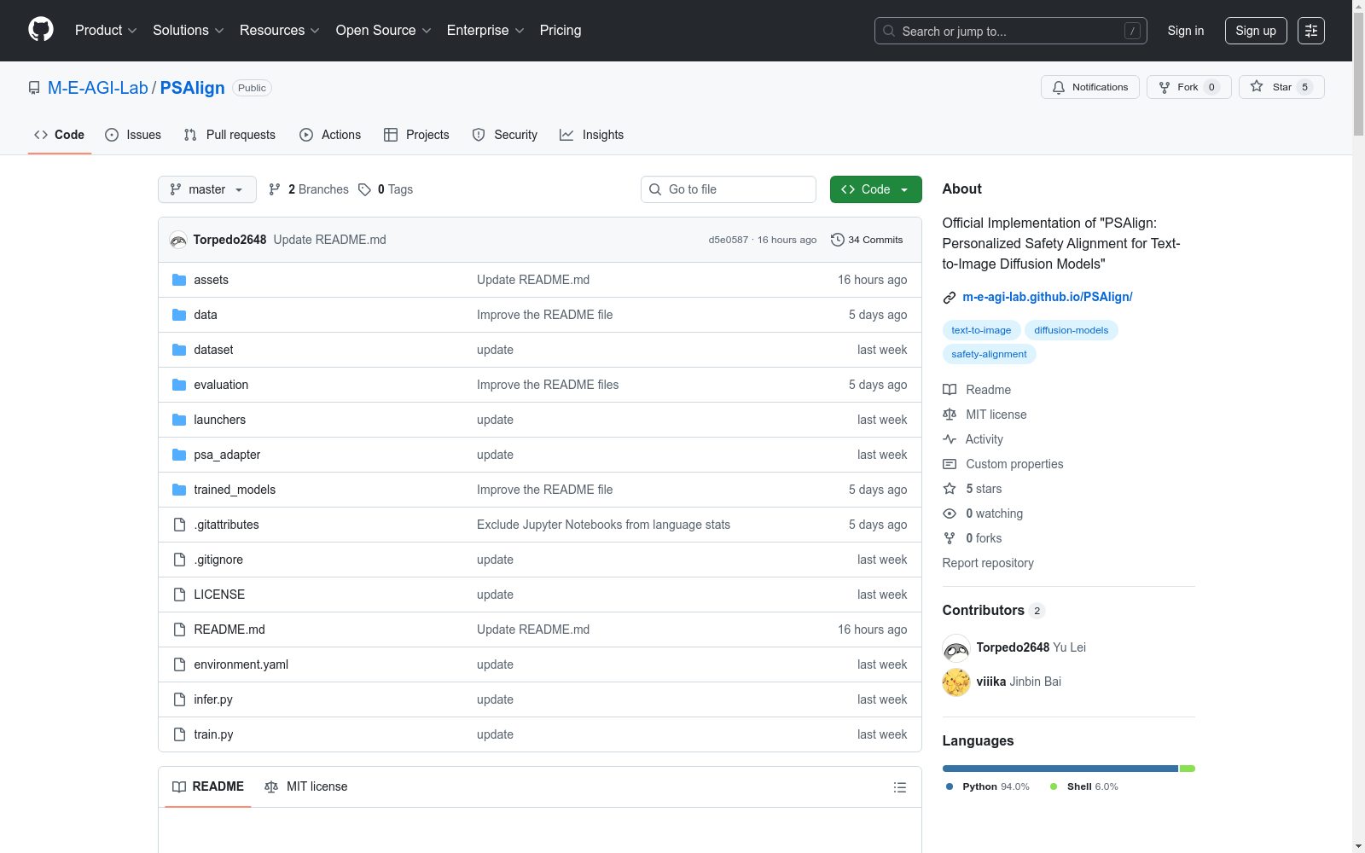Viewport: 1365px width, 853px height.
Task: Select MIT license tab below files
Action: pos(306,786)
